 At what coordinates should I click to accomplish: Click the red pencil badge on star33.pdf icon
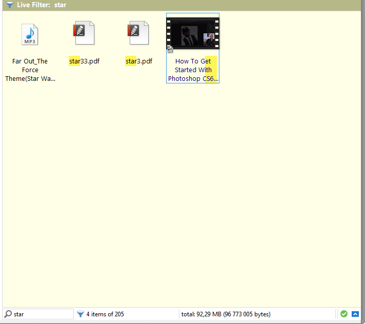pos(79,29)
